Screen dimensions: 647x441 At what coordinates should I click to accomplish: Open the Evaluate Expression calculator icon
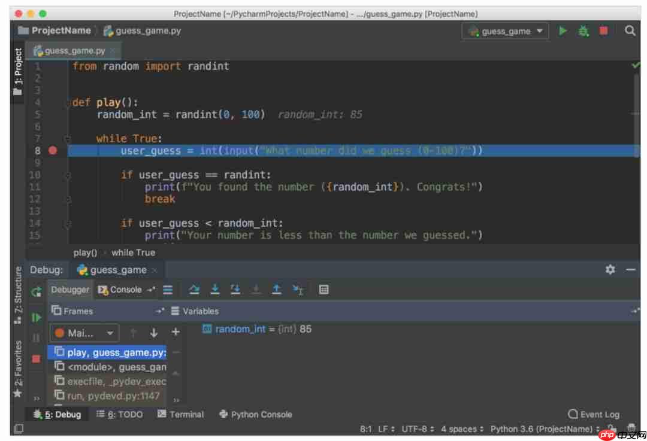pyautogui.click(x=324, y=289)
